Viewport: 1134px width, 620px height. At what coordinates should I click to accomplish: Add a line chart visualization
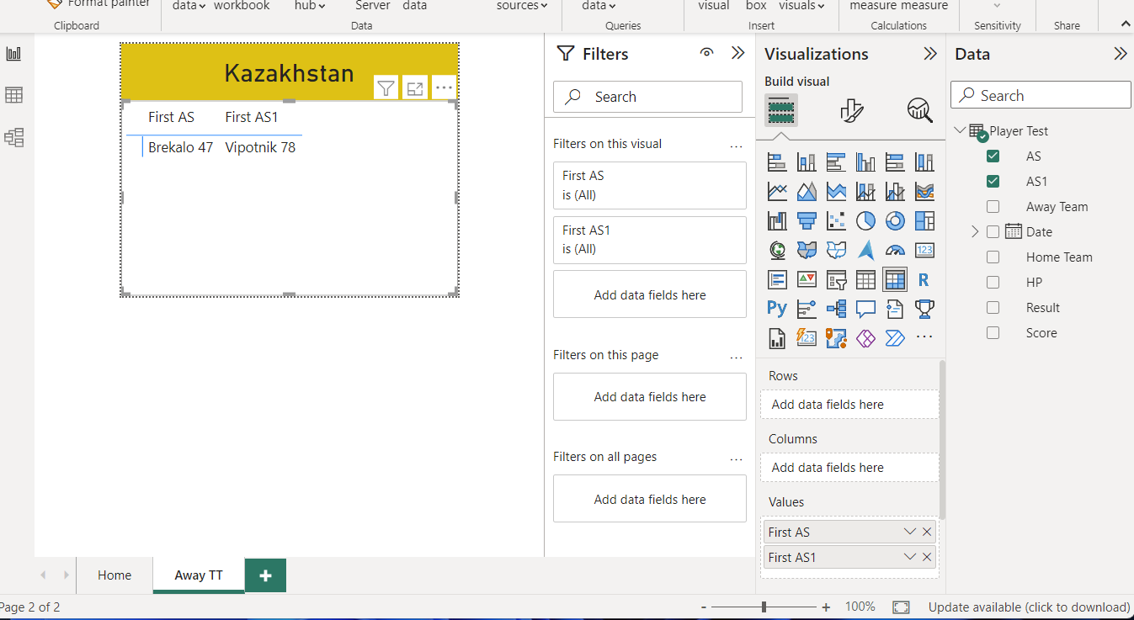tap(777, 191)
